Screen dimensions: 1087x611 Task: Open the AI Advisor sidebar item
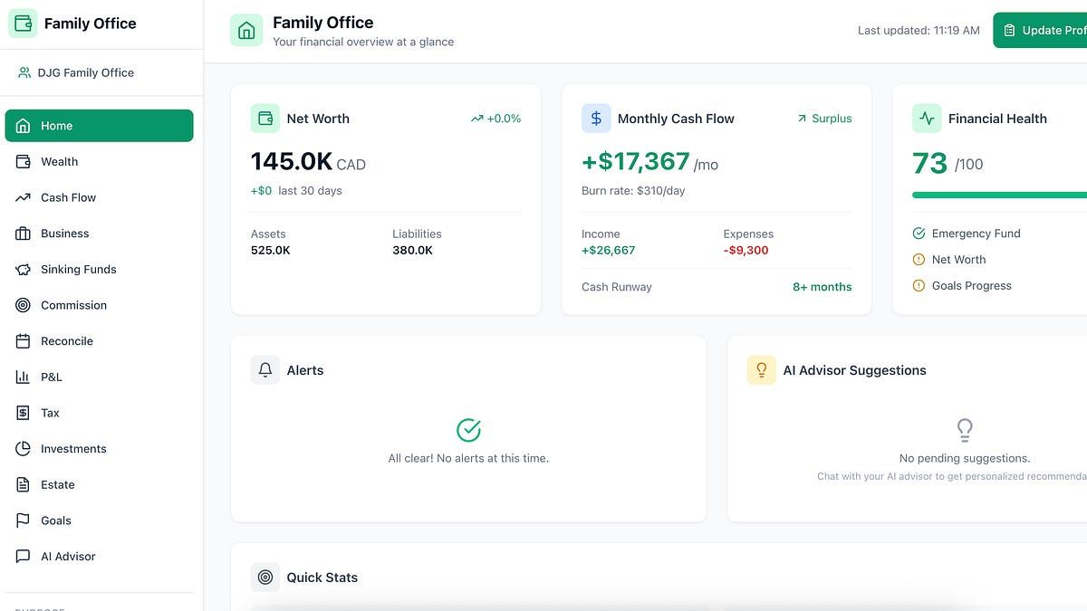pos(68,557)
